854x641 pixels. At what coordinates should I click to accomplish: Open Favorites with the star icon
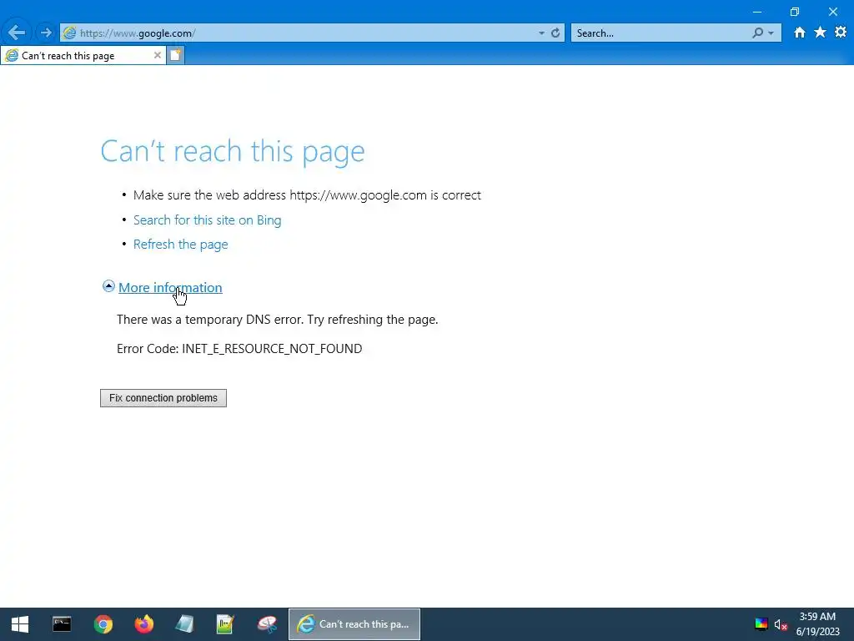click(821, 33)
